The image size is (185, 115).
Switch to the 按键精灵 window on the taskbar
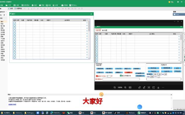click(x=143, y=113)
